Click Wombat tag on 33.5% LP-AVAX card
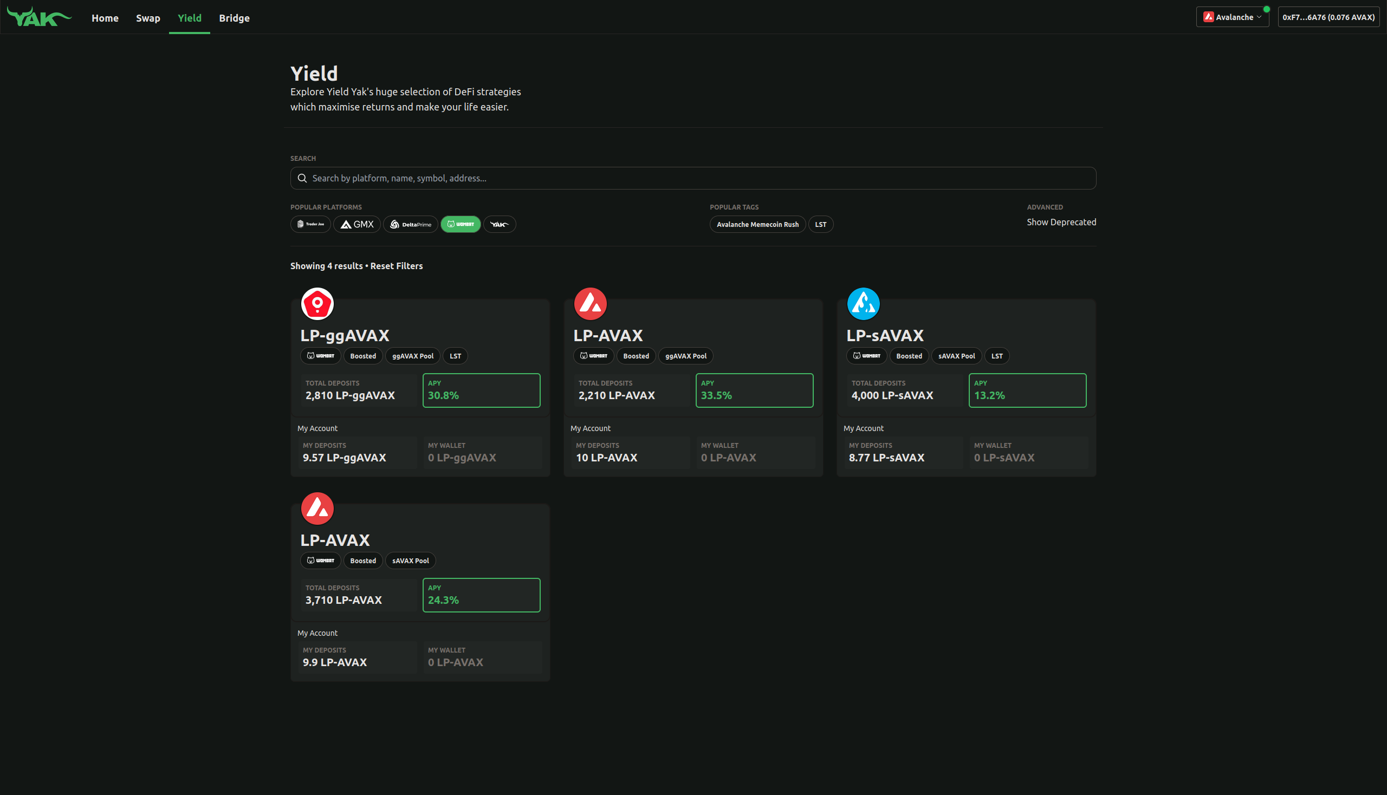The height and width of the screenshot is (795, 1387). (x=594, y=356)
